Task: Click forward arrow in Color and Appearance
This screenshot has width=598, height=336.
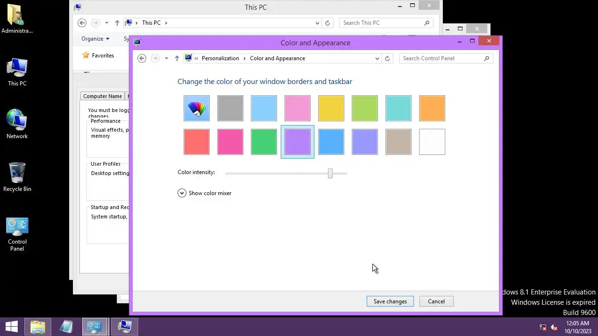Action: click(155, 58)
